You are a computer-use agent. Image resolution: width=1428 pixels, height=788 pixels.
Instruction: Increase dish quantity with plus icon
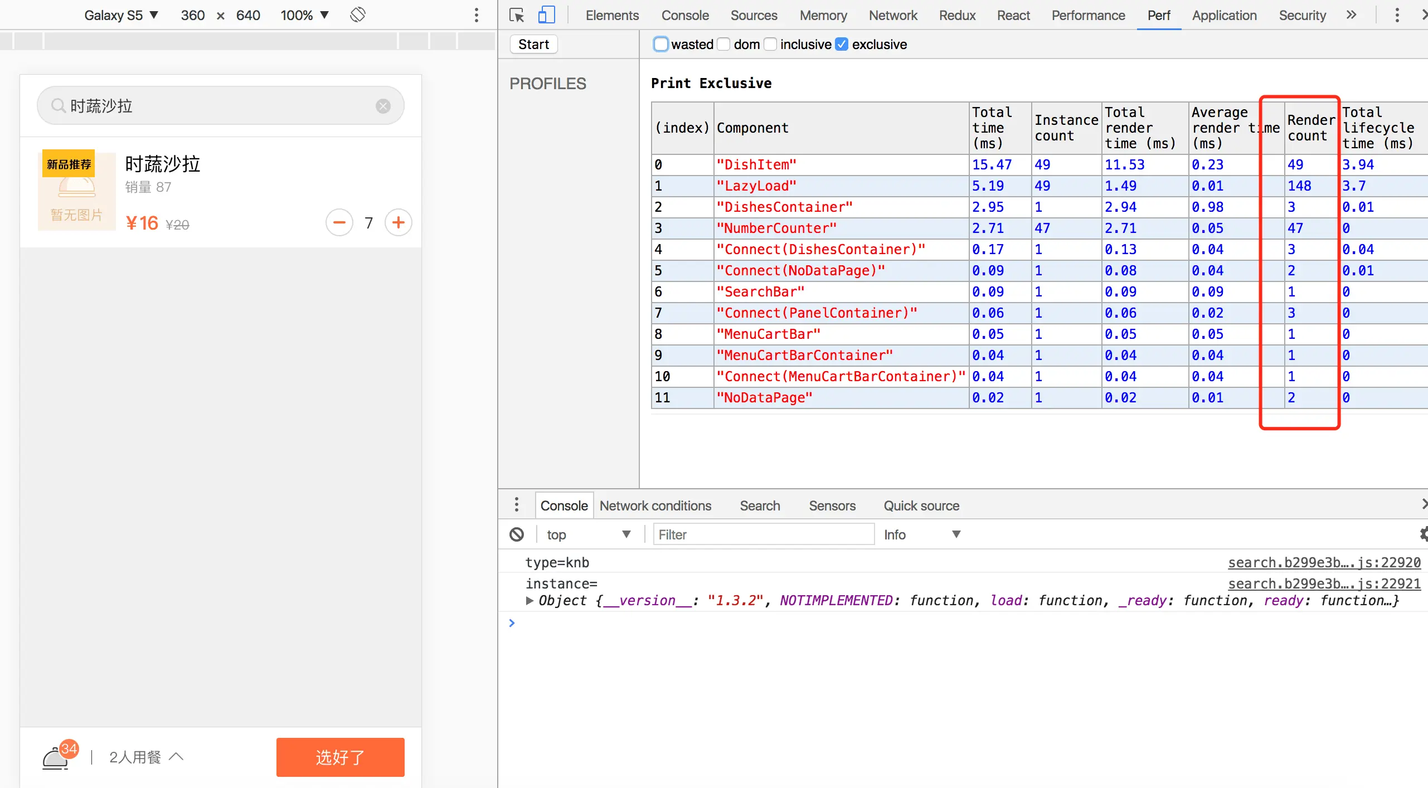(x=398, y=223)
